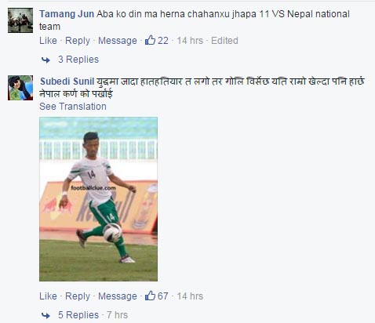Viewport: 375px width, 323px height.
Task: Message Tamang Jun from the comment
Action: coord(118,41)
